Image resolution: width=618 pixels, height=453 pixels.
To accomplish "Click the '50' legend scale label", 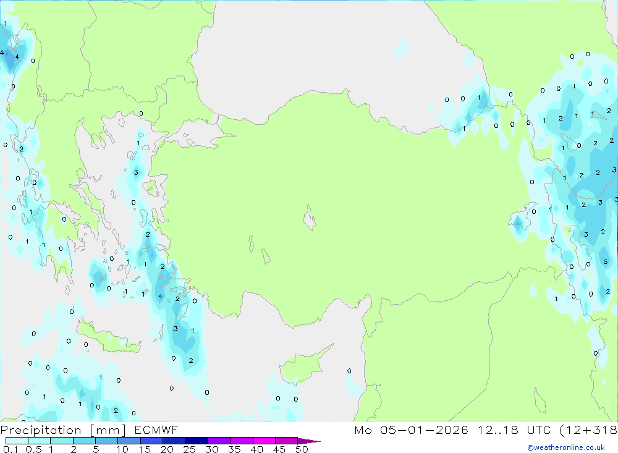I will [302, 449].
